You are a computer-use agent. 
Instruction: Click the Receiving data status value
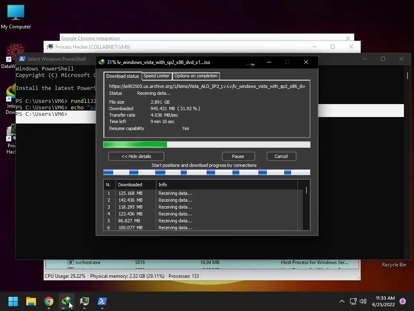click(154, 94)
